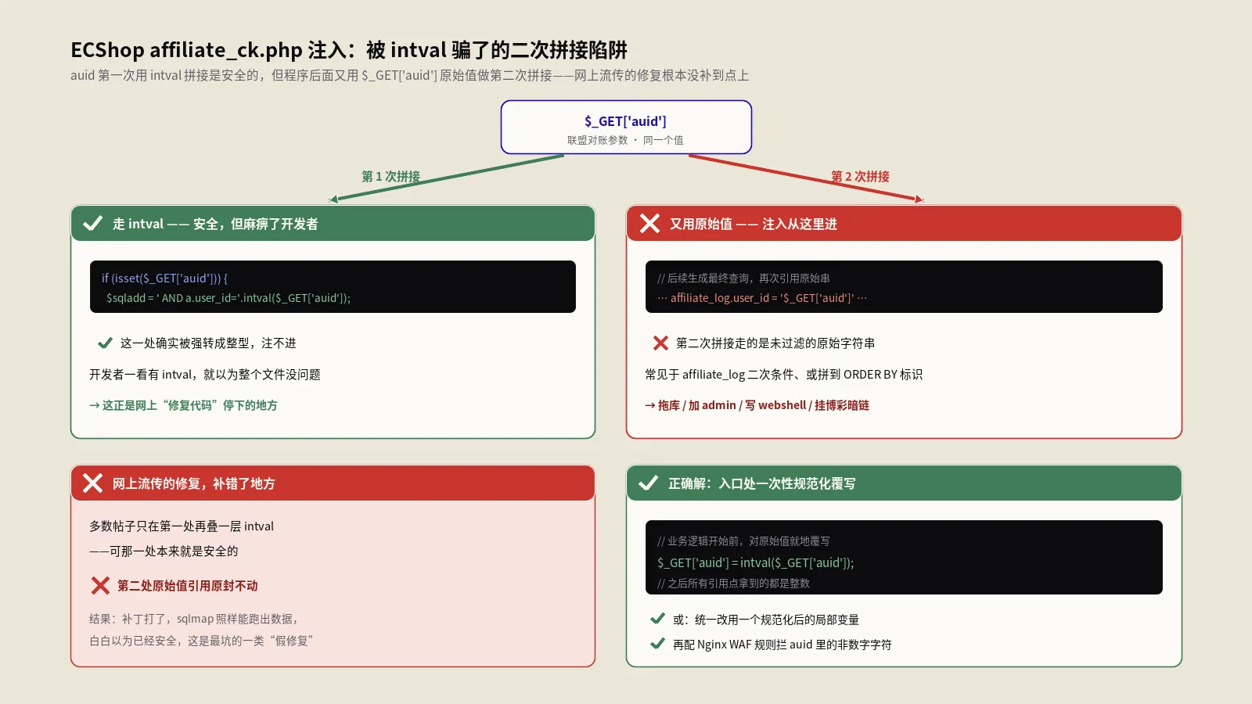
Task: Click the line 开发者一看有 intval，就以为整个文件没问题
Action: pyautogui.click(x=205, y=375)
